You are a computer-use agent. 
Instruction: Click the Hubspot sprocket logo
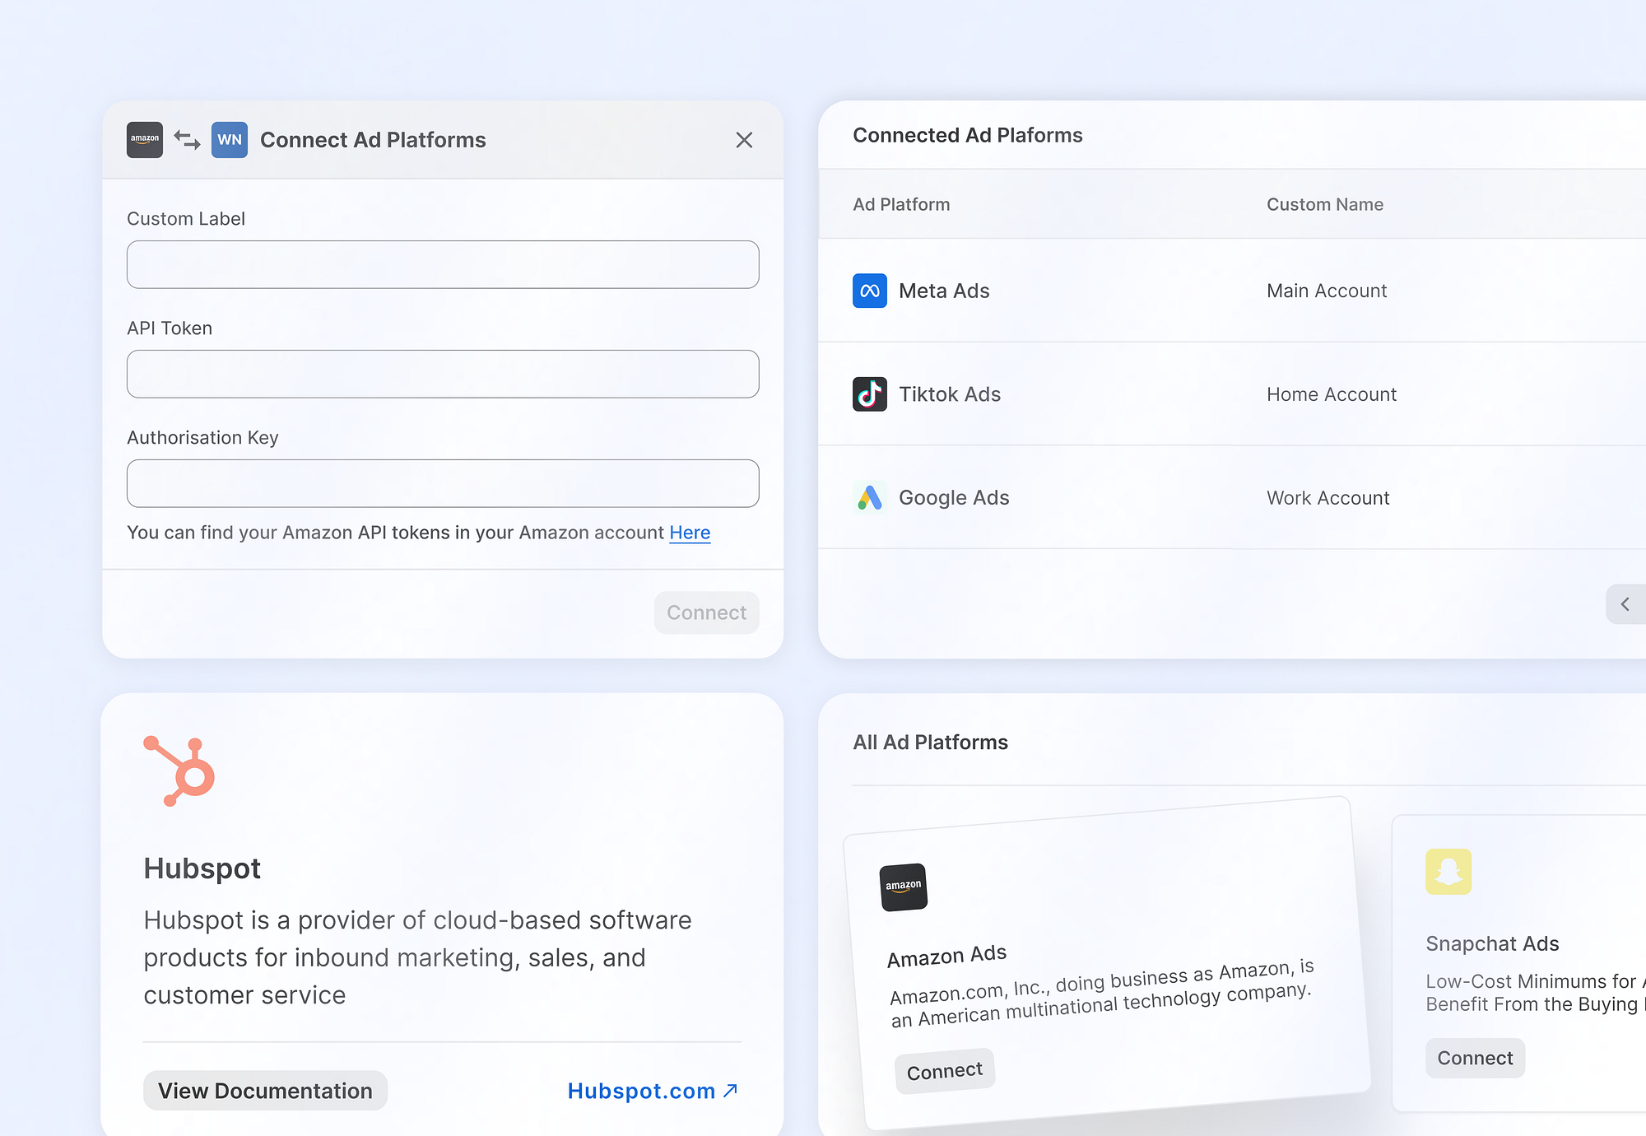(x=179, y=771)
